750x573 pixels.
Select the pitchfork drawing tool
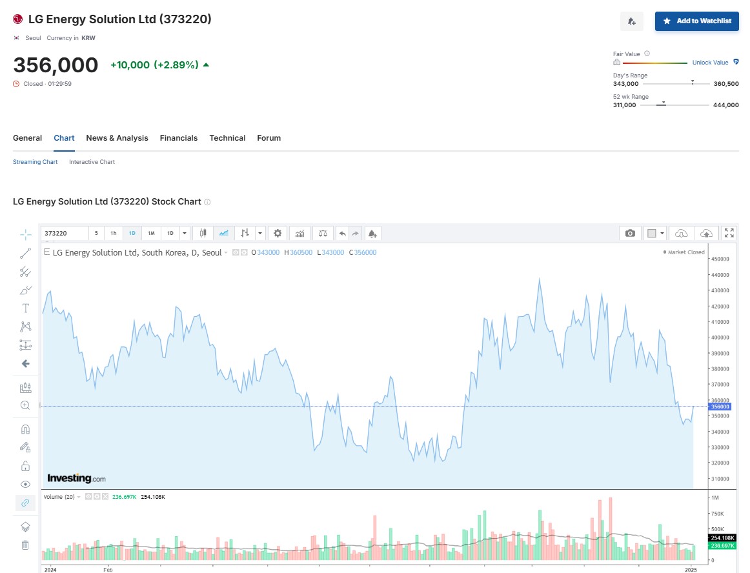25,272
